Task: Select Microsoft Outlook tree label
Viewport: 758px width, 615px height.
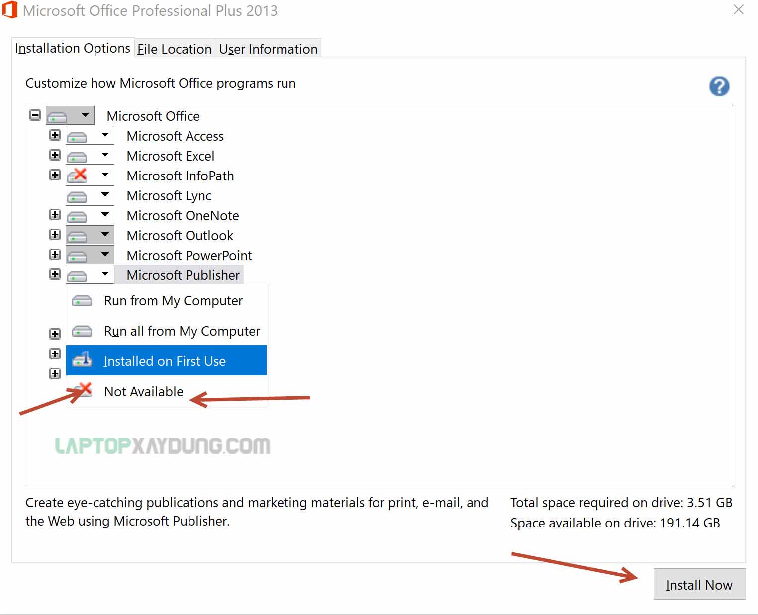Action: pos(180,235)
